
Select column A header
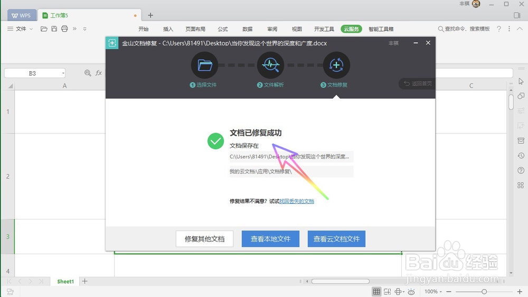coord(64,86)
